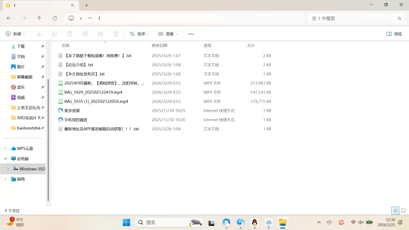Open the three-dot more options menu
The height and width of the screenshot is (230, 409).
[191, 34]
